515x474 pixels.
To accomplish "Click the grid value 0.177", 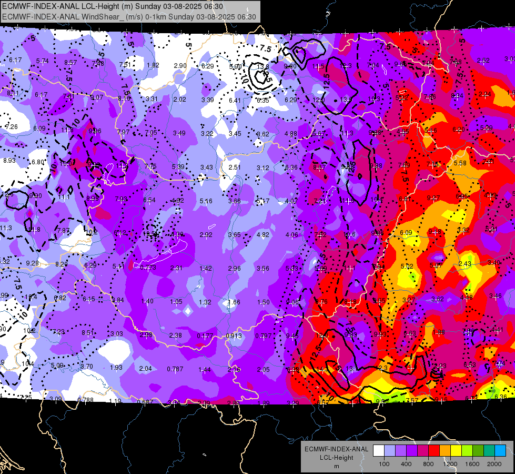I will pyautogui.click(x=205, y=336).
